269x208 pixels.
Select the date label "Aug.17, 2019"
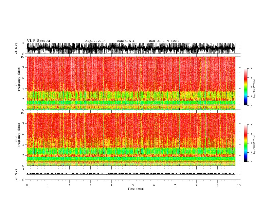[95, 41]
